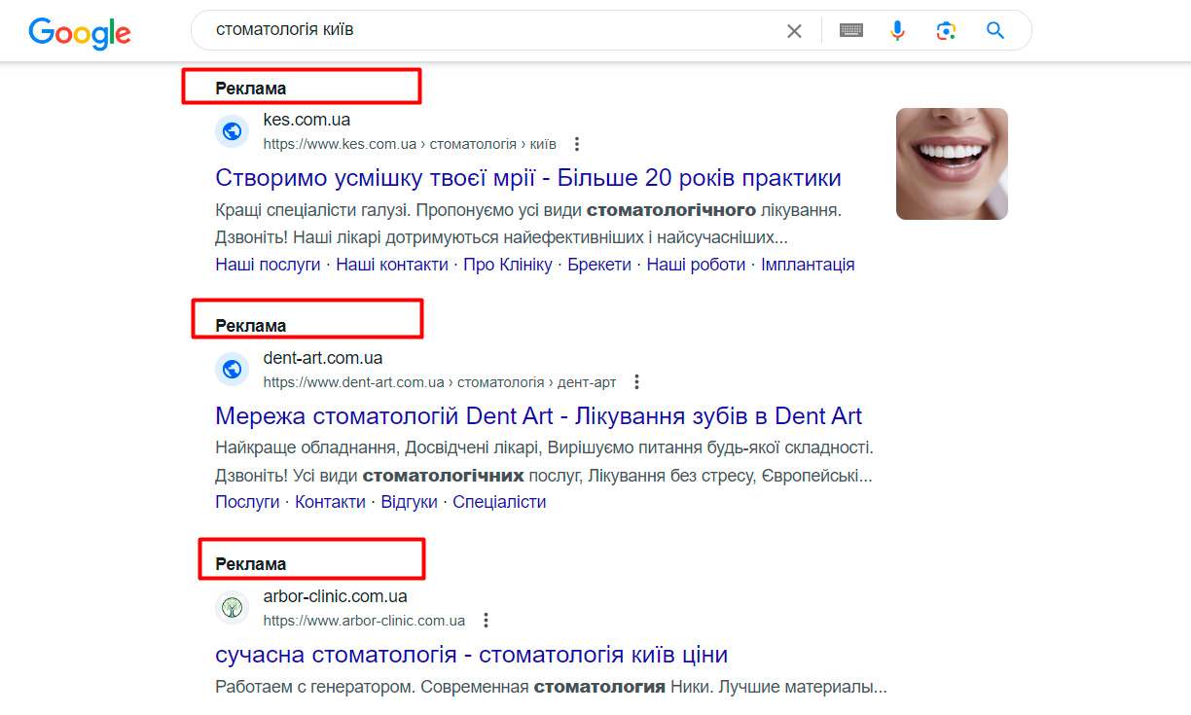Click 'Реклама' label above kes.com.ua
This screenshot has width=1191, height=715.
click(251, 89)
